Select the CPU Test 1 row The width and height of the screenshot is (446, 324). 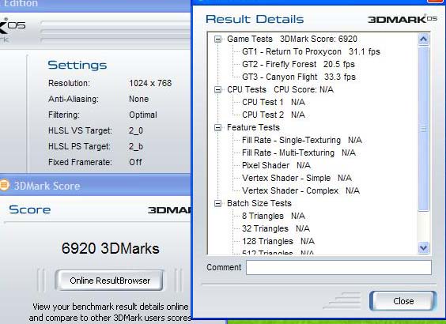[x=274, y=102]
